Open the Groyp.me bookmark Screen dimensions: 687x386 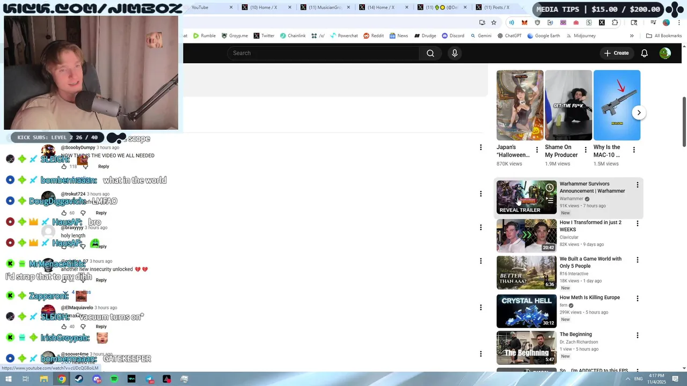click(235, 36)
